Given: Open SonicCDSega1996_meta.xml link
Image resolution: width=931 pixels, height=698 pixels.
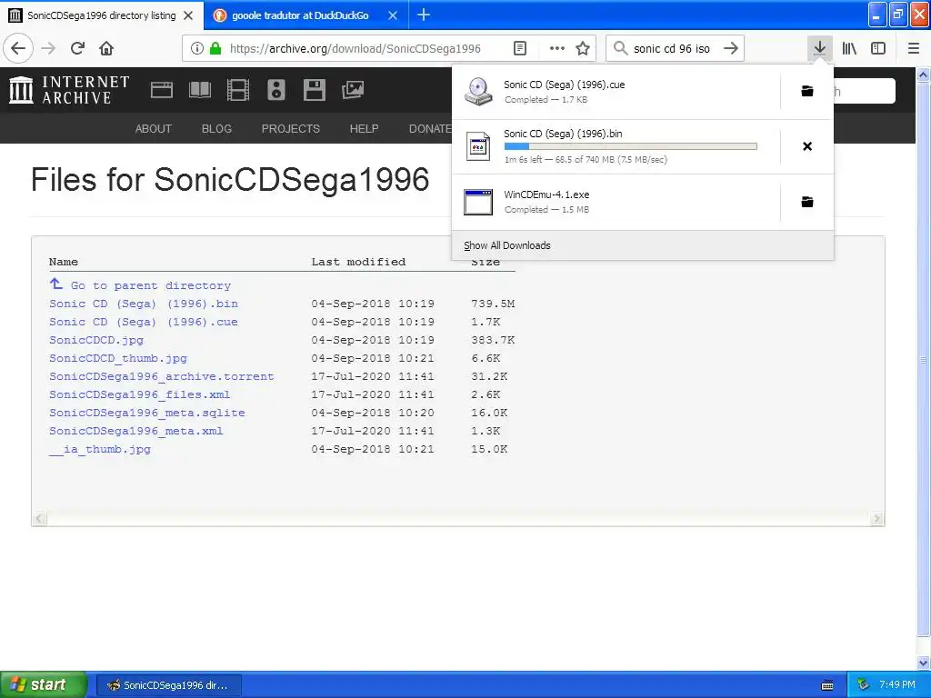Looking at the screenshot, I should pyautogui.click(x=136, y=431).
